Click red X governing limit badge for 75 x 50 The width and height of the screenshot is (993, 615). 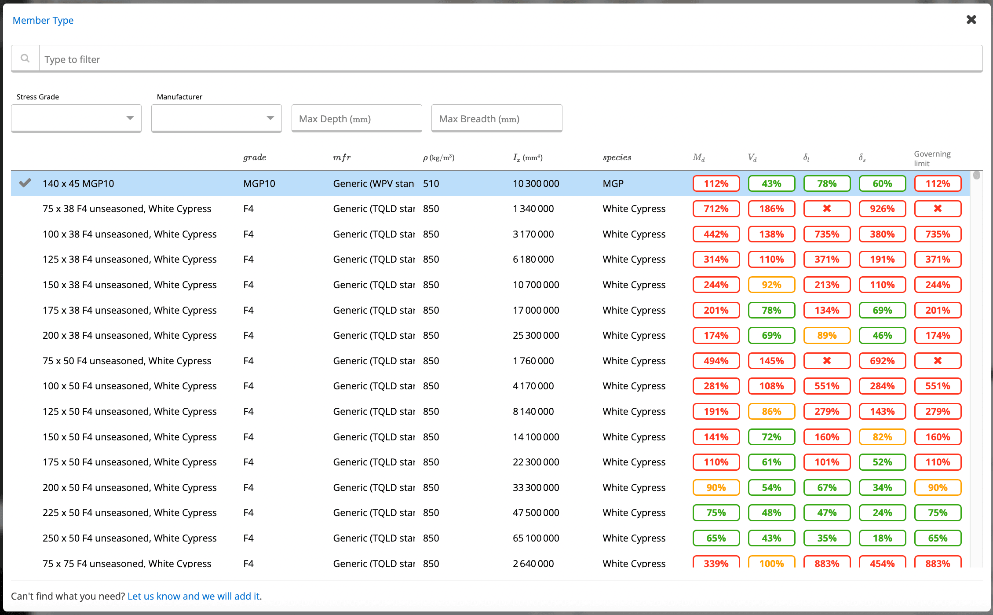tap(938, 361)
